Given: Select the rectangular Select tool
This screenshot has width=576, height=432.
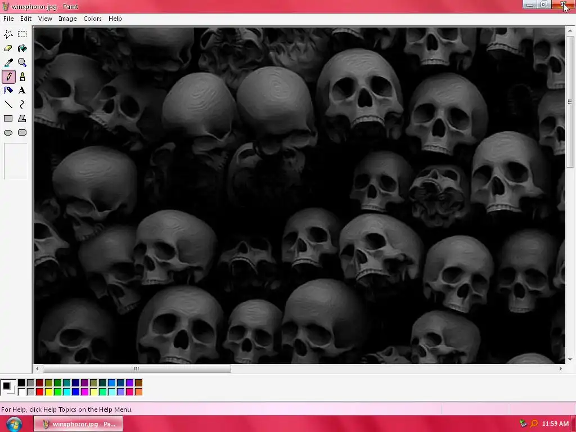Looking at the screenshot, I should pyautogui.click(x=22, y=34).
